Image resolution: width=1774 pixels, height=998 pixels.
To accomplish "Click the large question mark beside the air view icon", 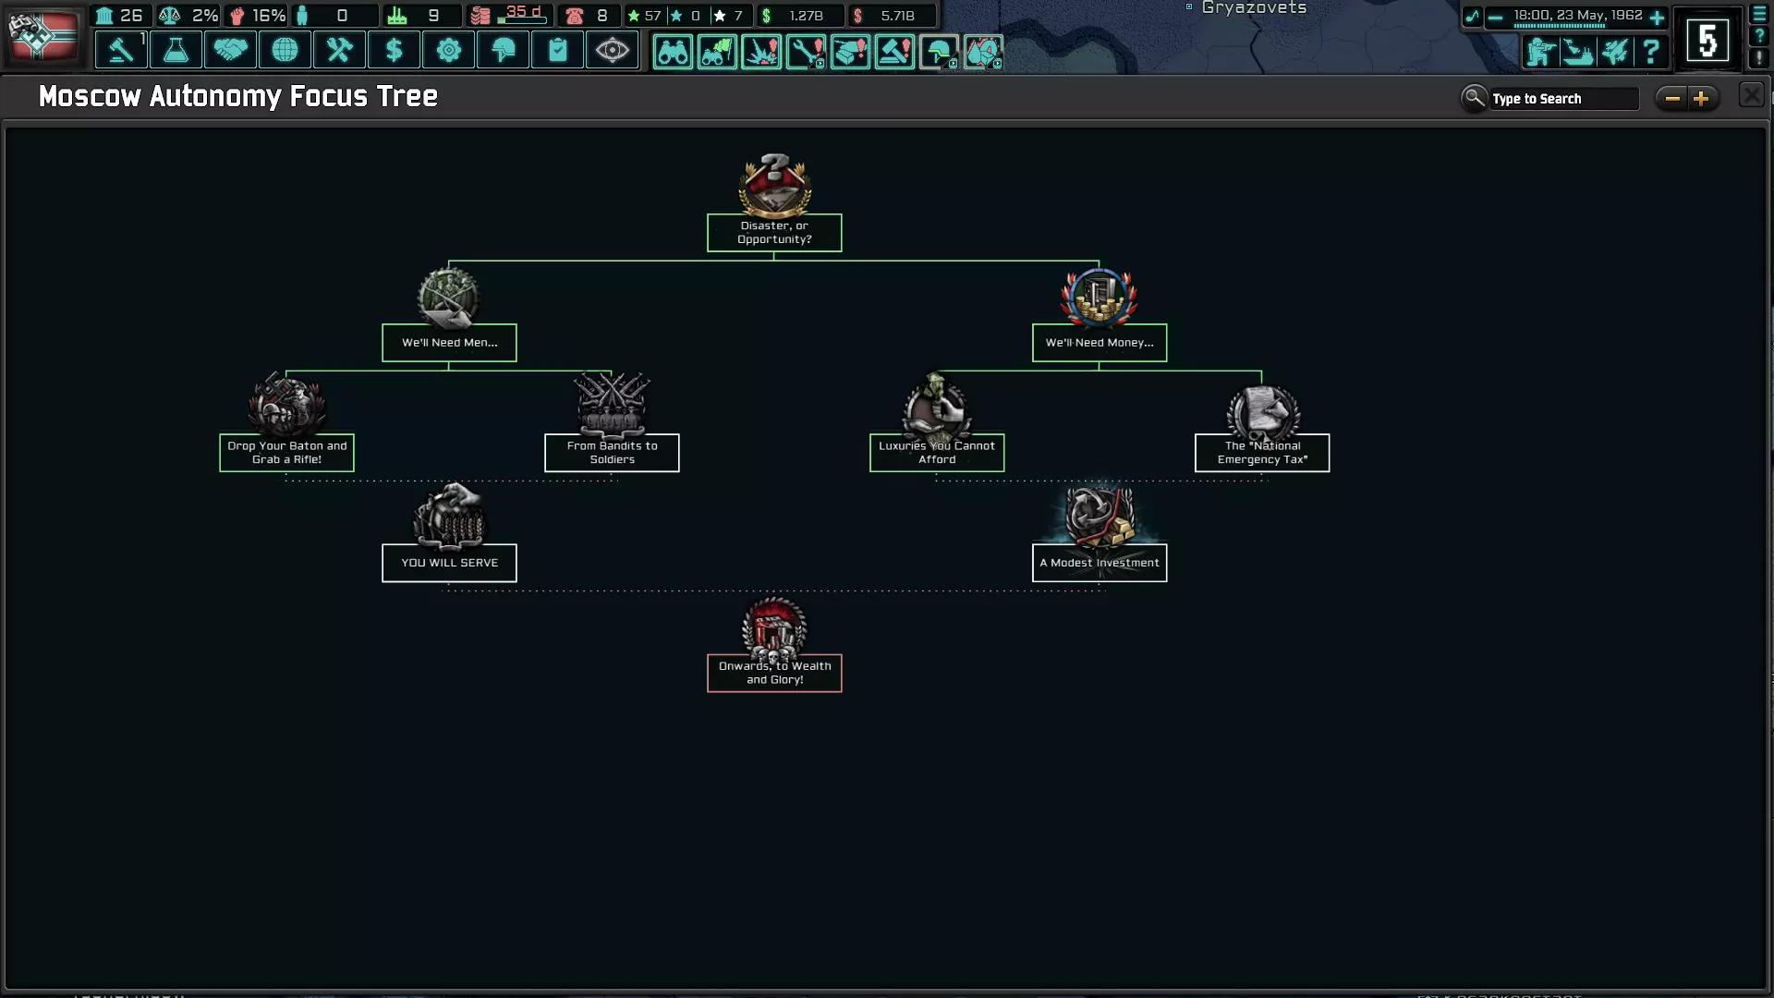I will point(1651,52).
